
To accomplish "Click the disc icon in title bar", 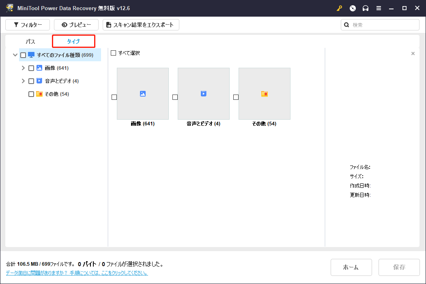I will [353, 8].
